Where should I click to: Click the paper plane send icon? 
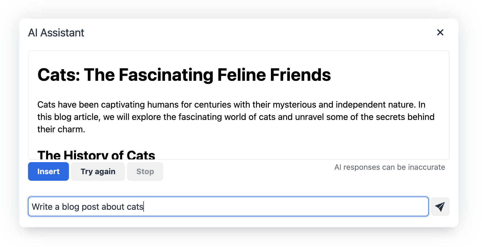point(440,206)
